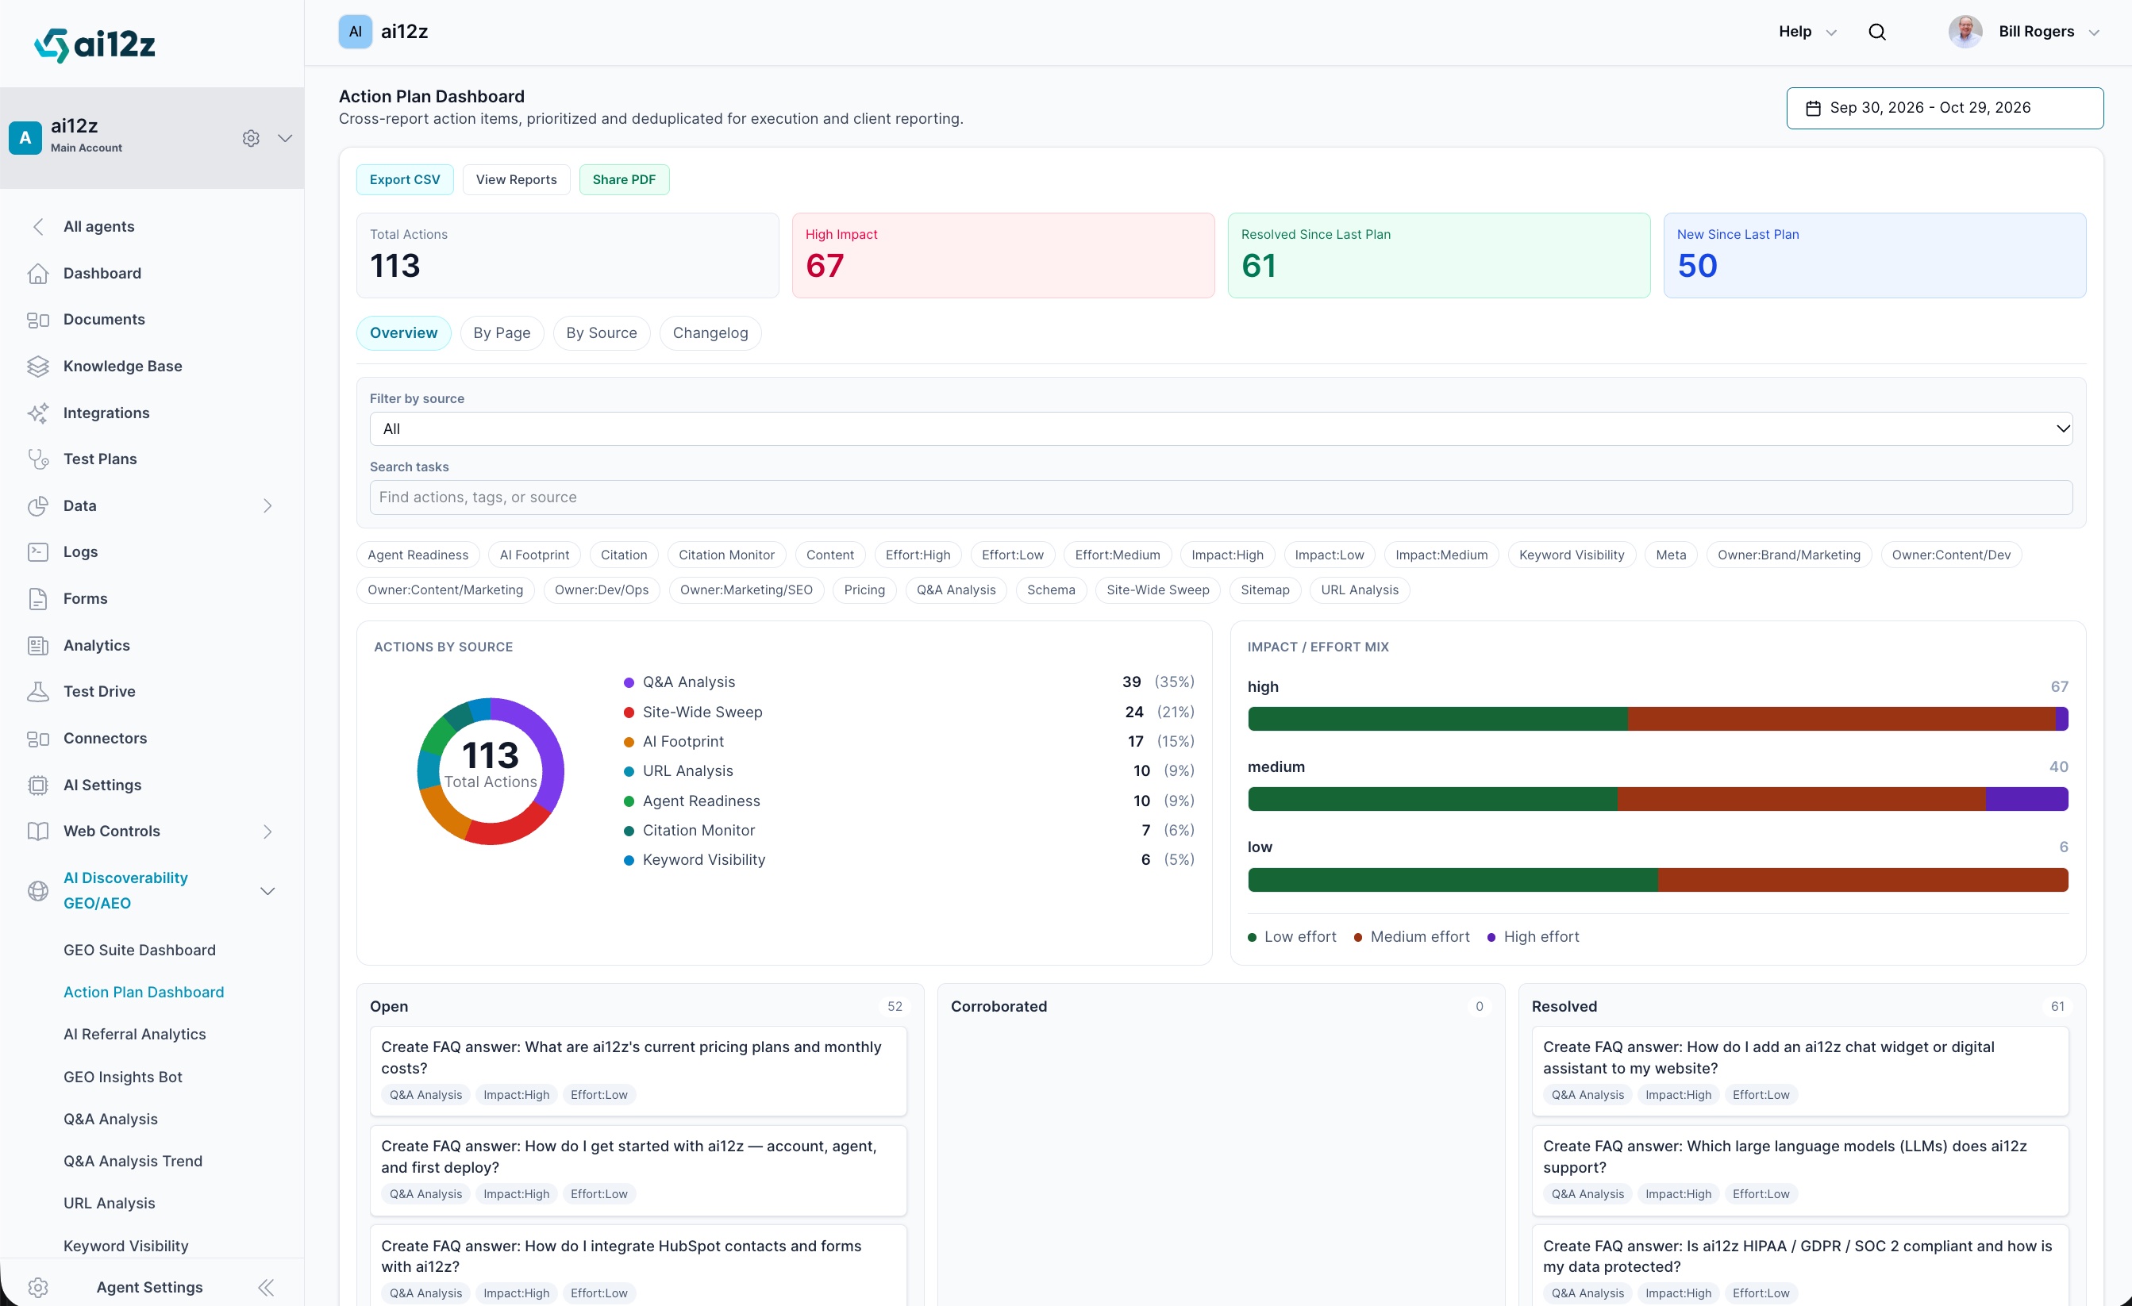Click the AI Discoverability globe icon

tap(38, 891)
